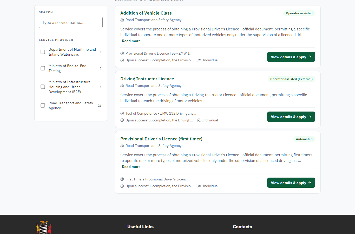Open the Addition of Vehicle Class service link
355x234 pixels.
[146, 13]
